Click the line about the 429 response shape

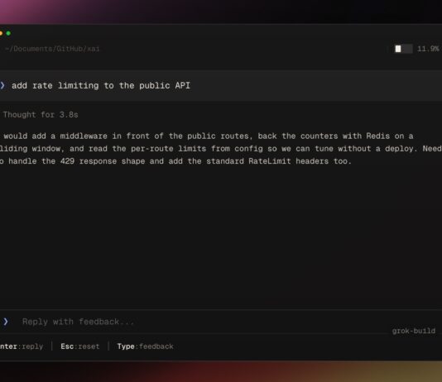pos(175,161)
